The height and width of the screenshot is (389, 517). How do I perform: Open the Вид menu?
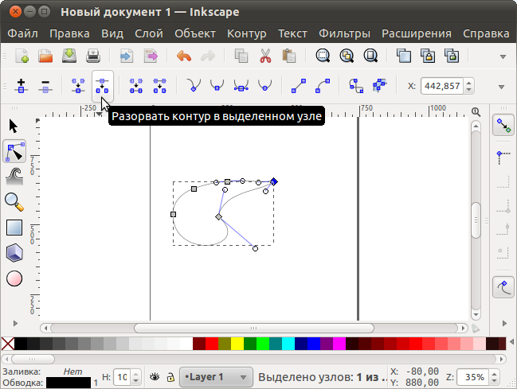112,33
